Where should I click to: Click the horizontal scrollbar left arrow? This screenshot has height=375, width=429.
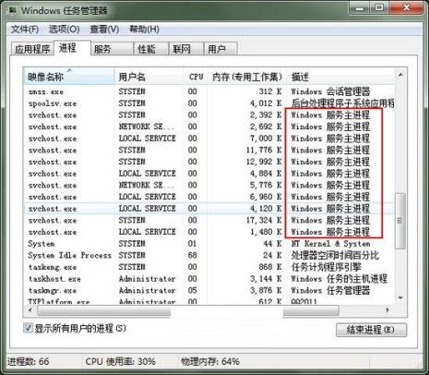pos(30,310)
